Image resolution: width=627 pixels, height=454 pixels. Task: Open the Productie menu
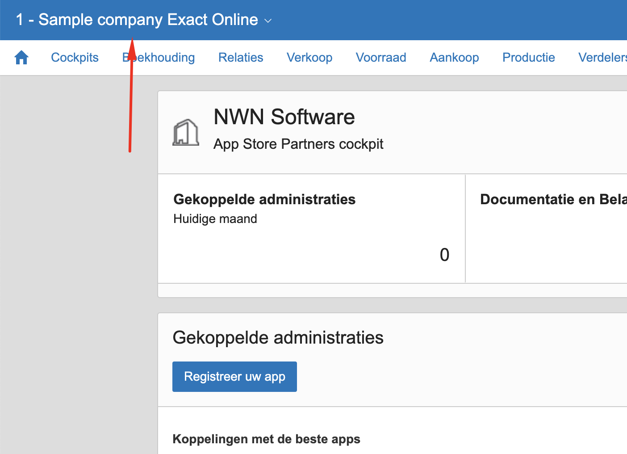click(x=529, y=58)
